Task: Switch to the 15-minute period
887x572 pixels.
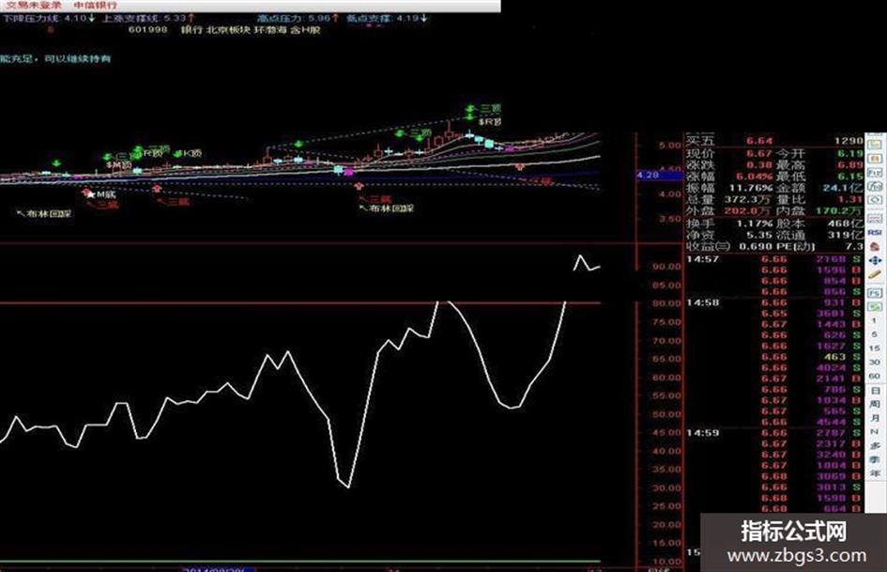Action: (x=874, y=348)
